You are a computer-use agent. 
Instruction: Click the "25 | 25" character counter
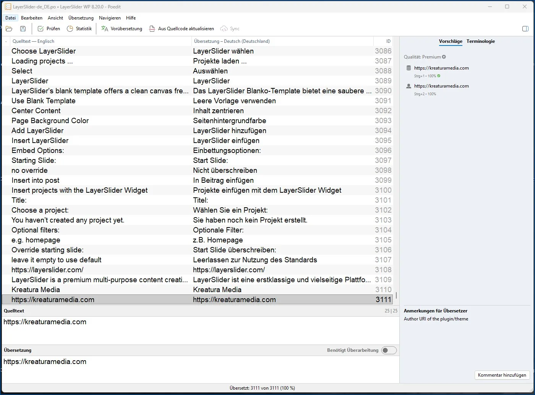pos(391,311)
